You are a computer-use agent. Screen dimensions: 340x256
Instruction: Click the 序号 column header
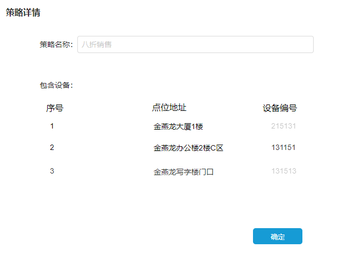(55, 108)
